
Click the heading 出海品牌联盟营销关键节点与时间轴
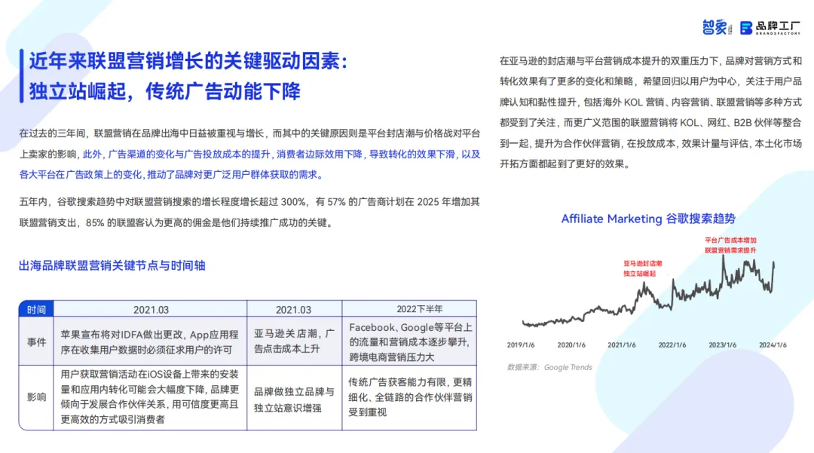pos(112,265)
